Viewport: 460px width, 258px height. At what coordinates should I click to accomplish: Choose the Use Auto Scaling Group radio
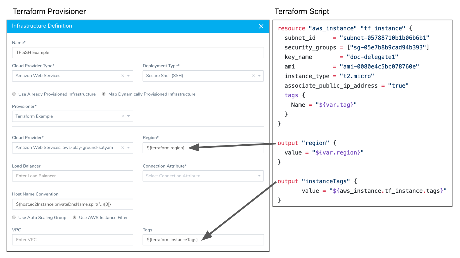[14, 218]
